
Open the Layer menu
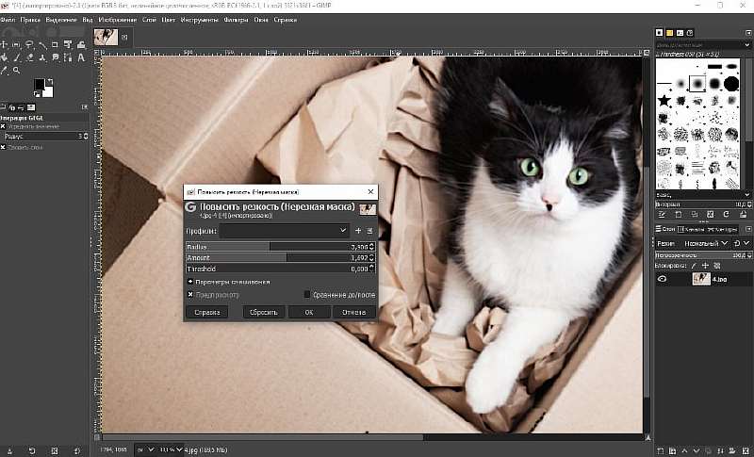tap(149, 20)
